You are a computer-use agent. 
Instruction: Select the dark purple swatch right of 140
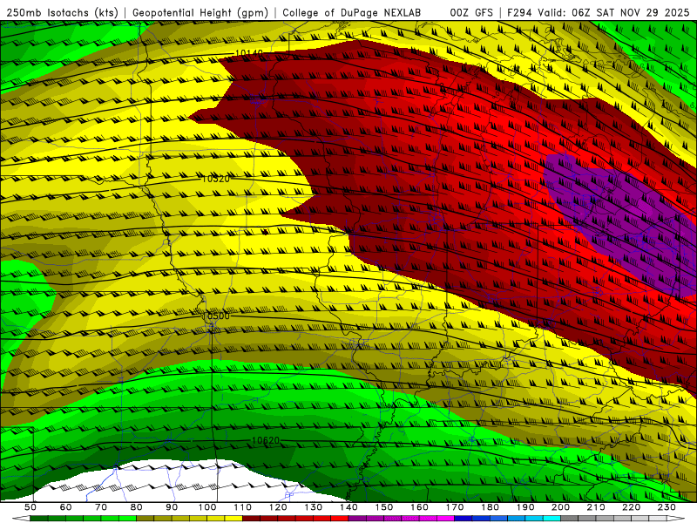pyautogui.click(x=357, y=519)
